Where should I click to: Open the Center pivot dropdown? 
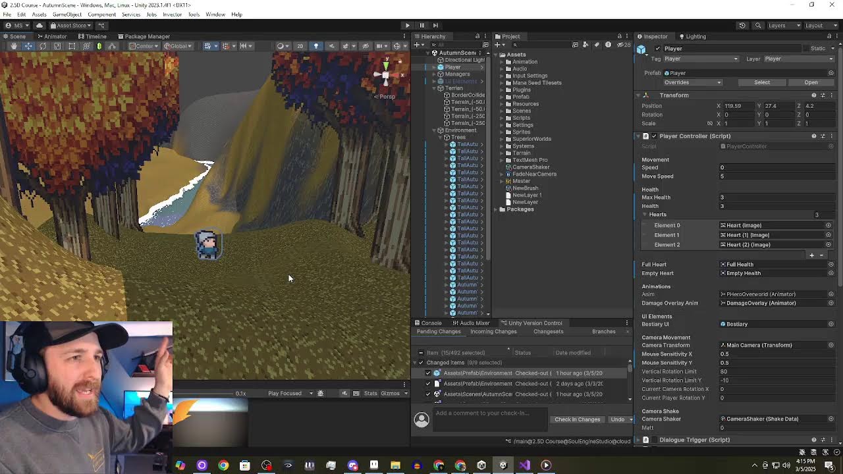click(144, 46)
